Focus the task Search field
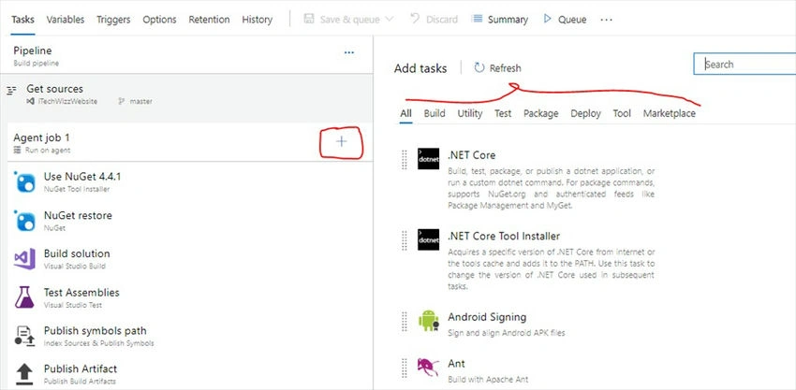Screen dimensions: 796x390 (744, 65)
